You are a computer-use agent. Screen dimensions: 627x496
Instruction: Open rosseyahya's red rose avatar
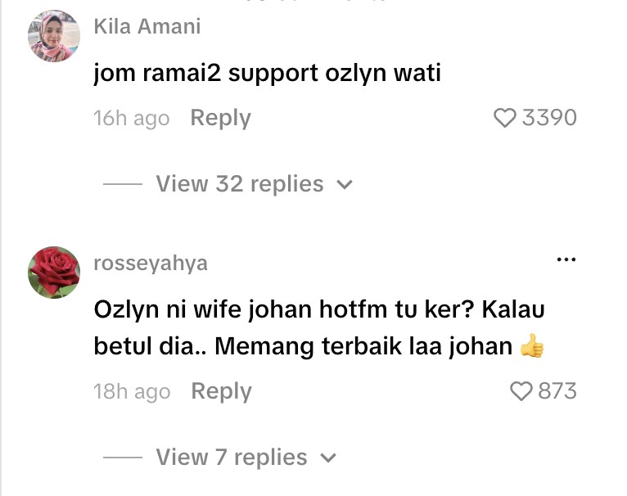tap(54, 273)
